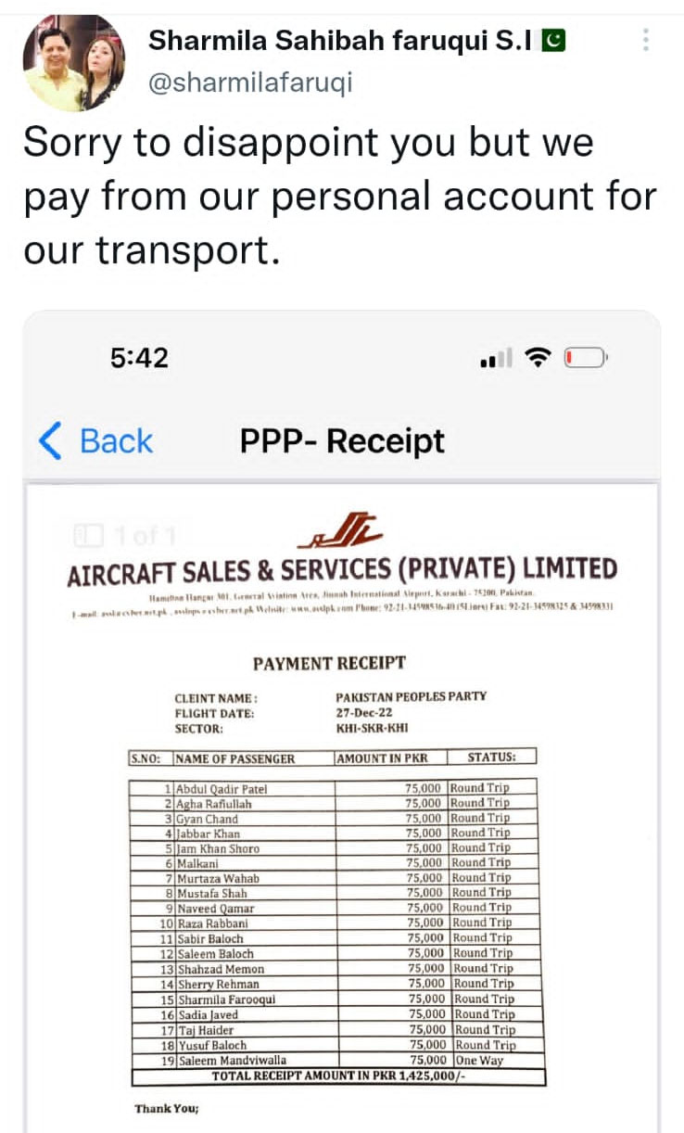Viewport: 684px width, 1133px height.
Task: Tap the blue Back chevron arrow
Action: click(49, 441)
